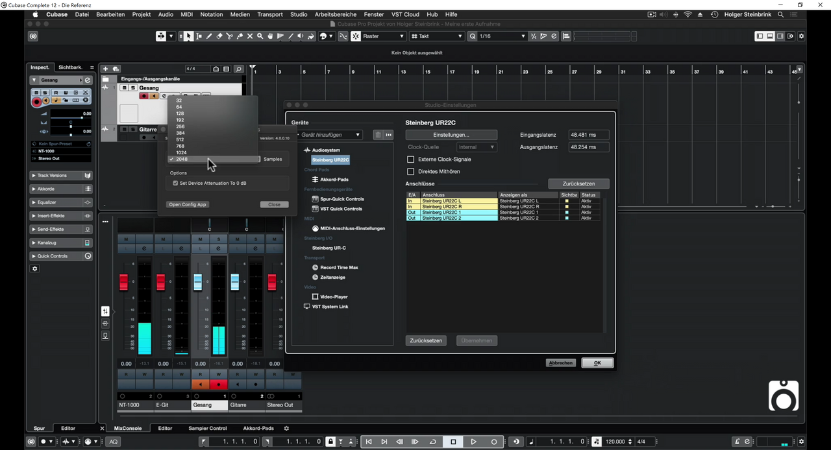The width and height of the screenshot is (831, 450).
Task: Open Gerät hinzufügen dropdown
Action: coord(330,135)
